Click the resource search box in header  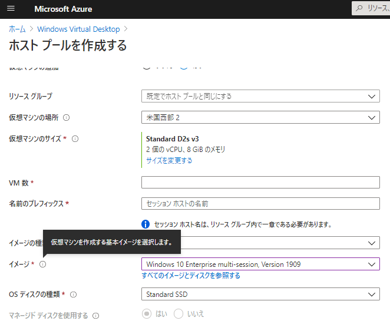pyautogui.click(x=371, y=8)
